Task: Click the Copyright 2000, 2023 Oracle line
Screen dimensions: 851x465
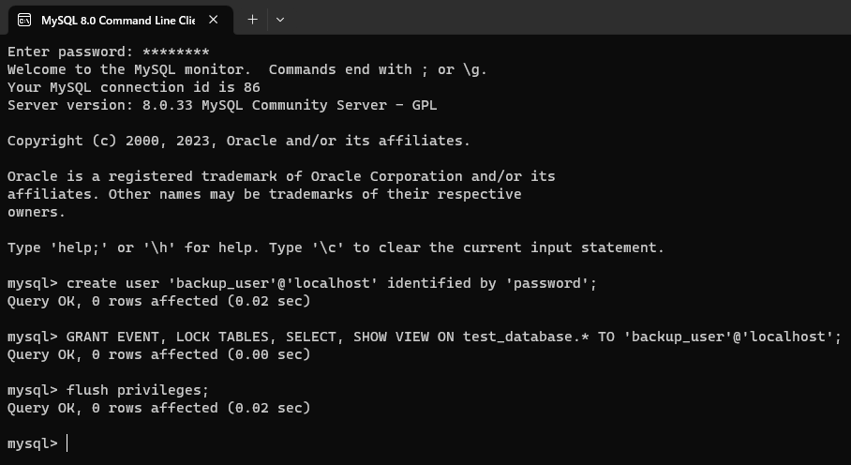Action: 239,141
